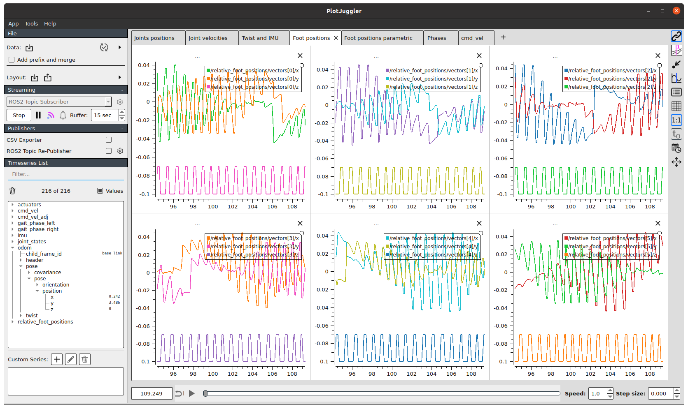Enable the CSV Exporter checkbox
688x409 pixels.
(109, 140)
